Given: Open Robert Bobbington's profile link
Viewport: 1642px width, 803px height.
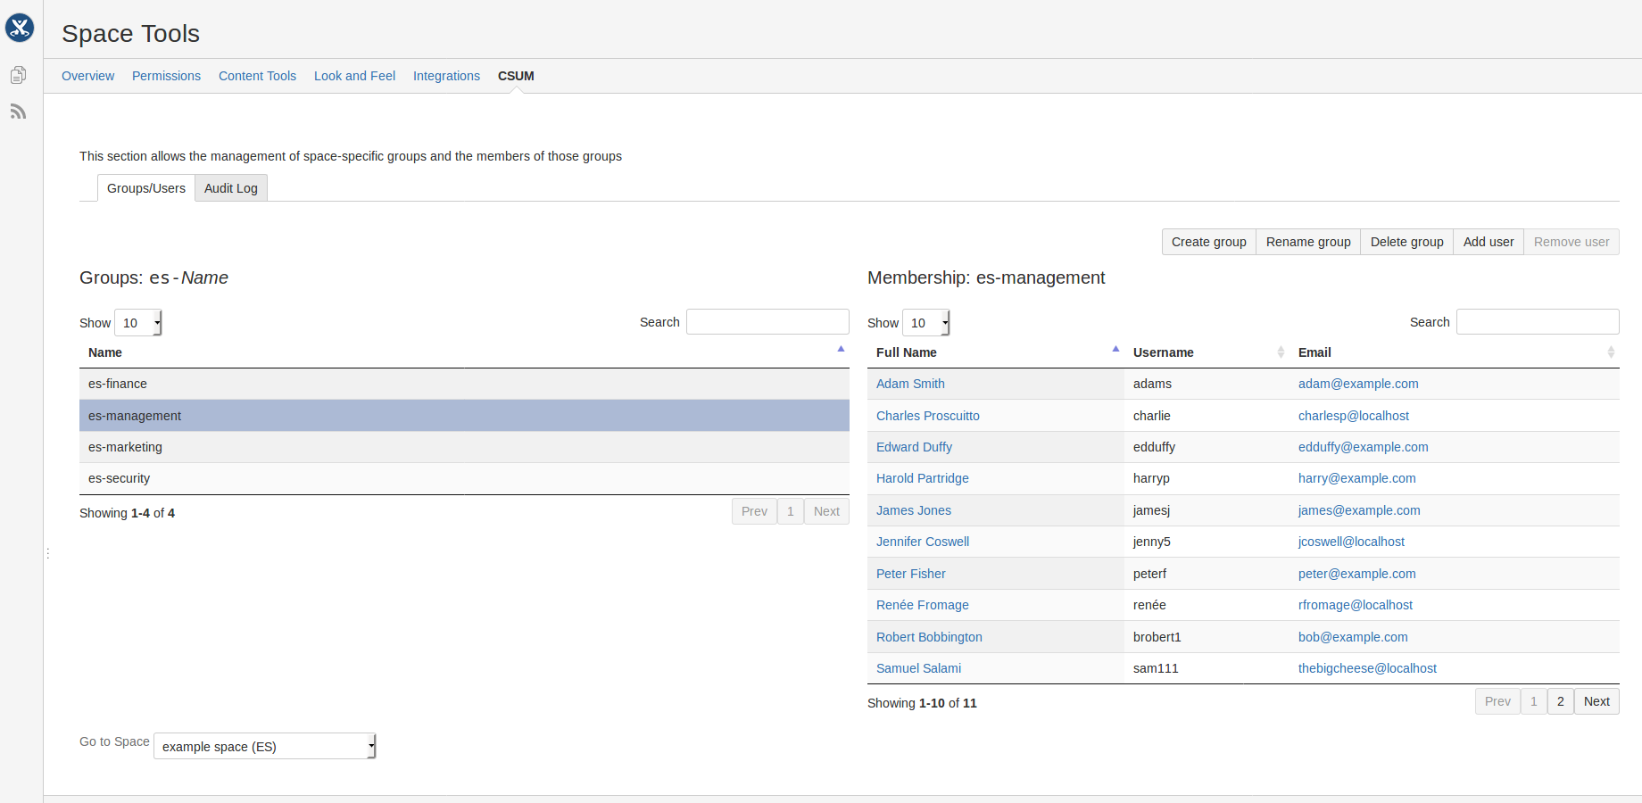Looking at the screenshot, I should pyautogui.click(x=929, y=637).
